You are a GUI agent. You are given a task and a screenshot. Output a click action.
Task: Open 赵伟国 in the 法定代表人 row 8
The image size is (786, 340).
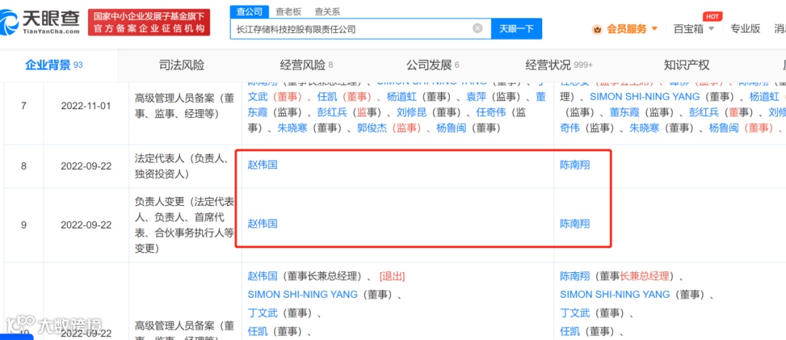pyautogui.click(x=262, y=165)
